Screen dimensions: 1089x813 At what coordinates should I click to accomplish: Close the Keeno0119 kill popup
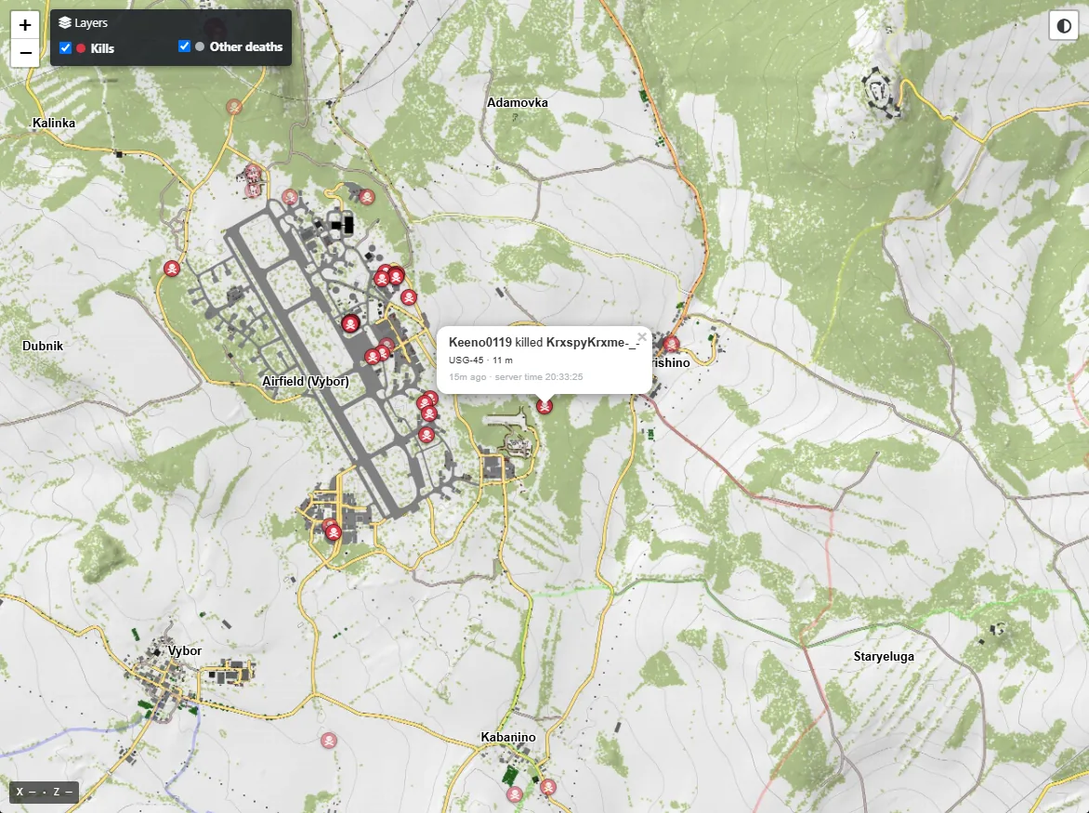[642, 336]
